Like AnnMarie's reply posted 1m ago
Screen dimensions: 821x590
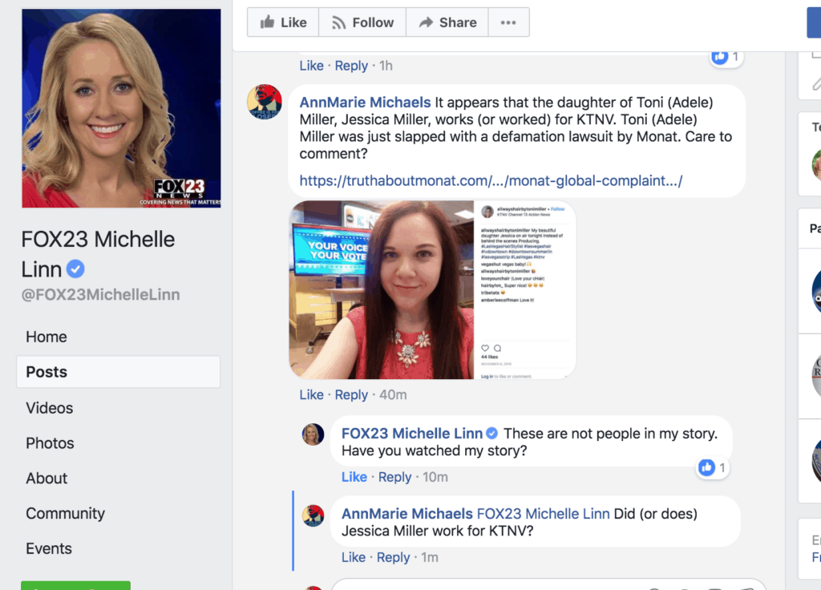pyautogui.click(x=354, y=557)
